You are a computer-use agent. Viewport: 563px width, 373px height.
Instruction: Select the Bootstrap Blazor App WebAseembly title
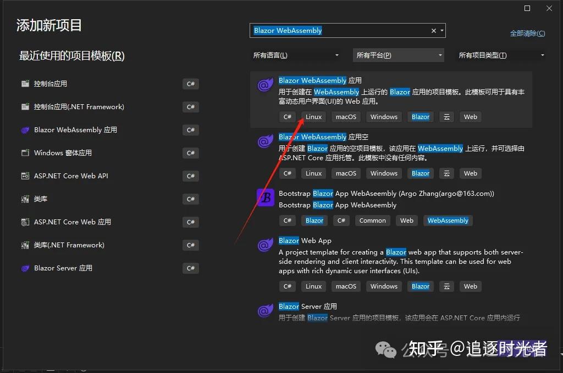point(387,194)
